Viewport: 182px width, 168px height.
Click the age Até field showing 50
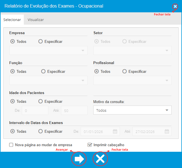tap(74, 110)
